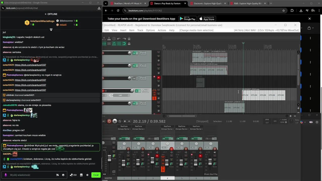
Task: Toggle item grouping grid toolbar icon
Action: point(109,44)
